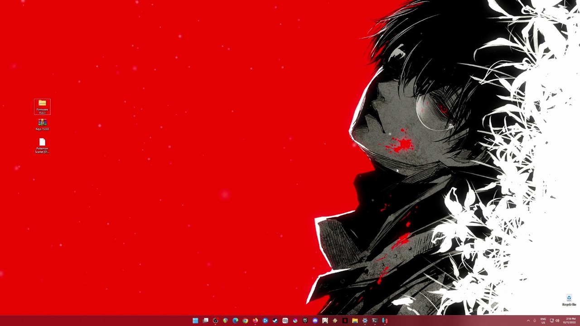This screenshot has height=326, width=580.
Task: Open File Explorer from the taskbar
Action: 355,321
